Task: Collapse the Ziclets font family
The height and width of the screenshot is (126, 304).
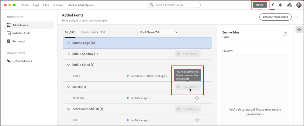Action: click(69, 87)
